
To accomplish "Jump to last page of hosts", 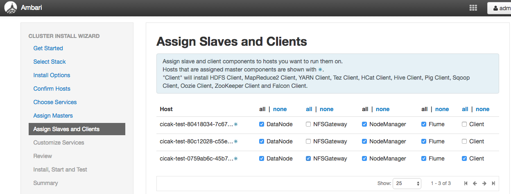I will (x=493, y=183).
